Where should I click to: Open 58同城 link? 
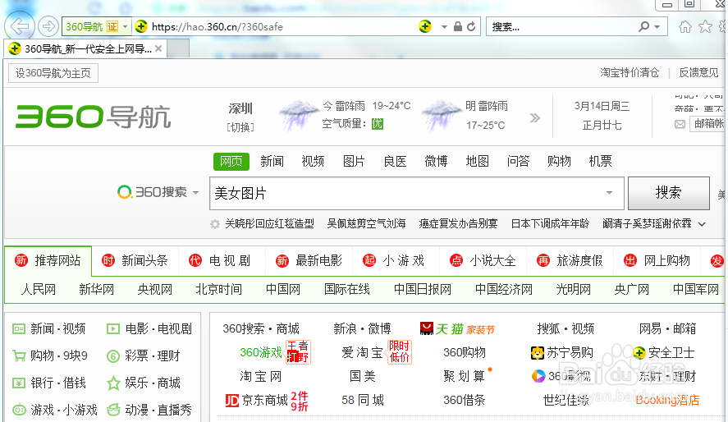[x=363, y=400]
